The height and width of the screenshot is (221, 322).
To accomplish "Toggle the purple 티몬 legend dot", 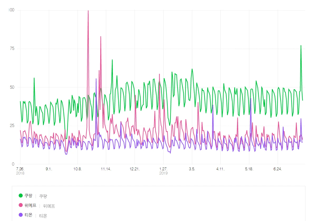I will pos(21,215).
